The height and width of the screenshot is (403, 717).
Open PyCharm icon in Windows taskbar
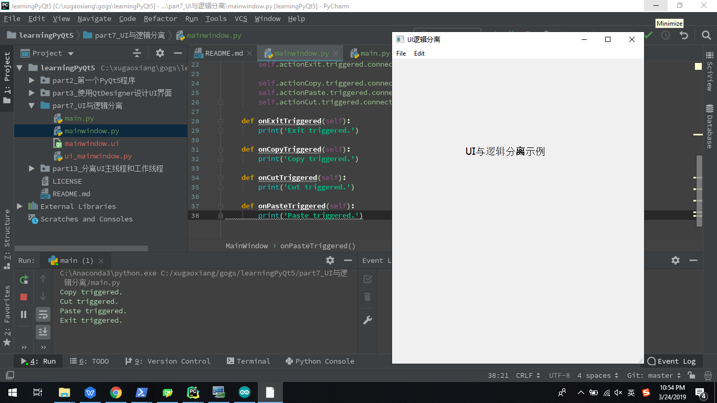(193, 392)
